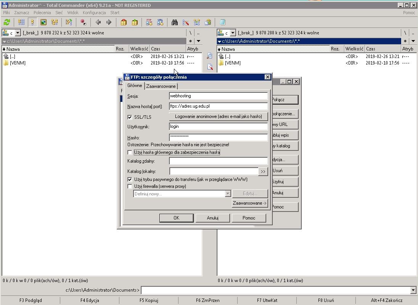Expand the command line history dropdown
The width and height of the screenshot is (418, 305).
pyautogui.click(x=413, y=290)
